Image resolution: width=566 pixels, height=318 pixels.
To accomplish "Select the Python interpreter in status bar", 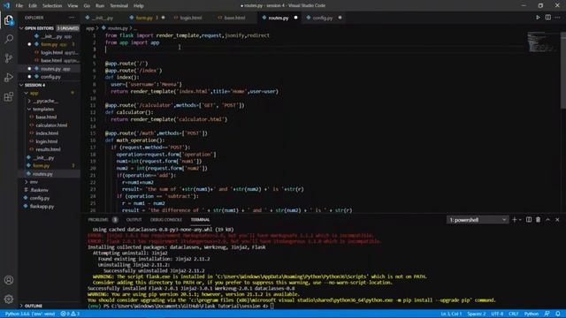I will coord(30,314).
